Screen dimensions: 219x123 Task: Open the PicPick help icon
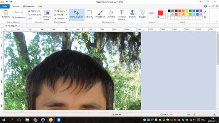tap(205, 6)
